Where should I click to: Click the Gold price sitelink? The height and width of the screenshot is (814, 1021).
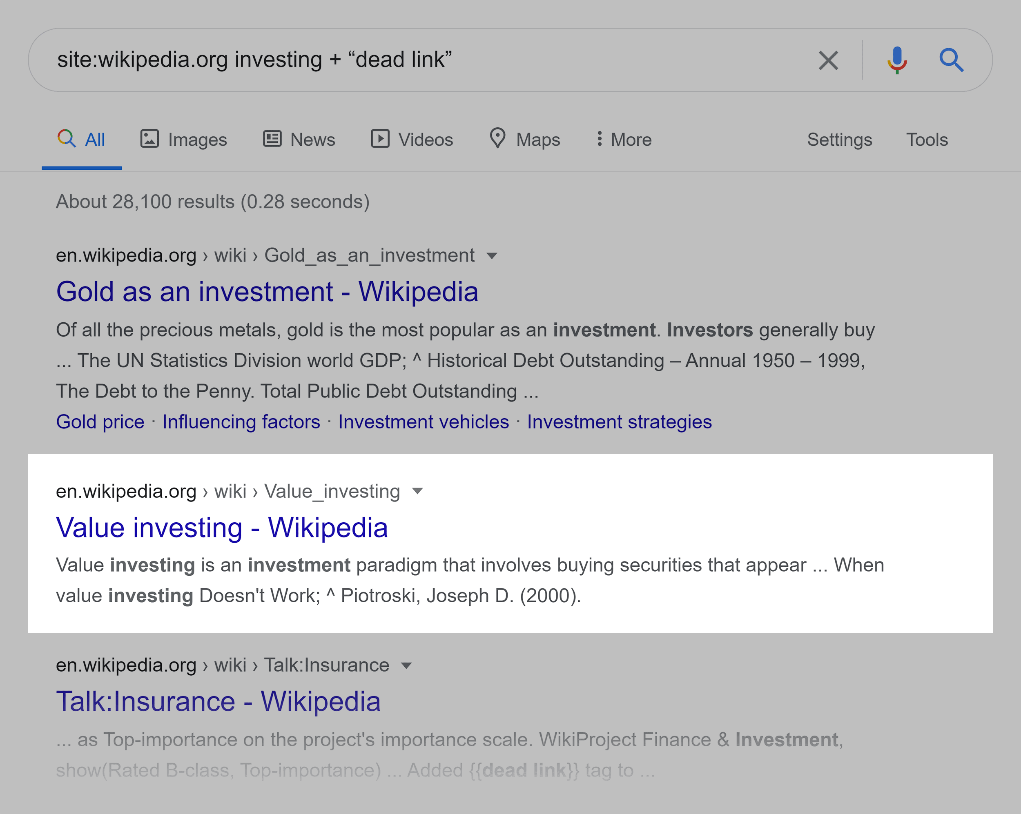(100, 421)
